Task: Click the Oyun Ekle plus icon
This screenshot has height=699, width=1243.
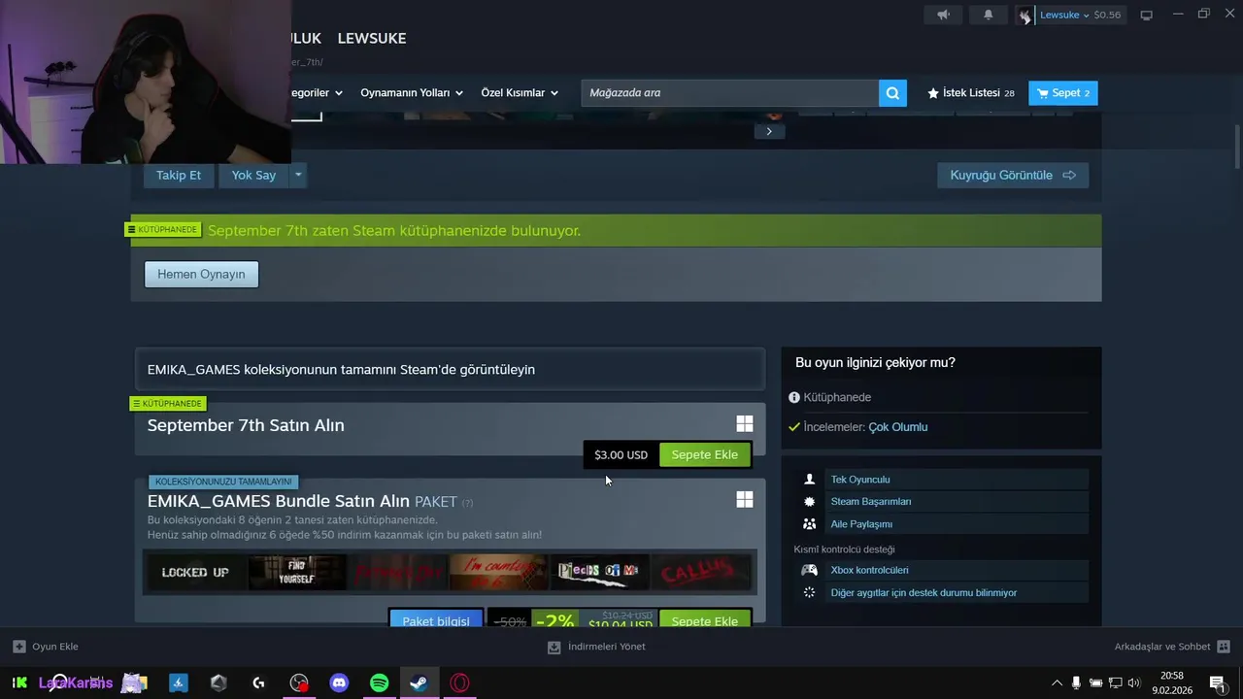Action: [19, 647]
